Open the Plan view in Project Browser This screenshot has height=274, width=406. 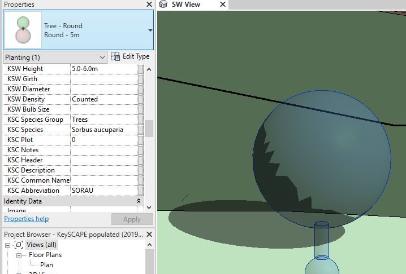point(46,265)
